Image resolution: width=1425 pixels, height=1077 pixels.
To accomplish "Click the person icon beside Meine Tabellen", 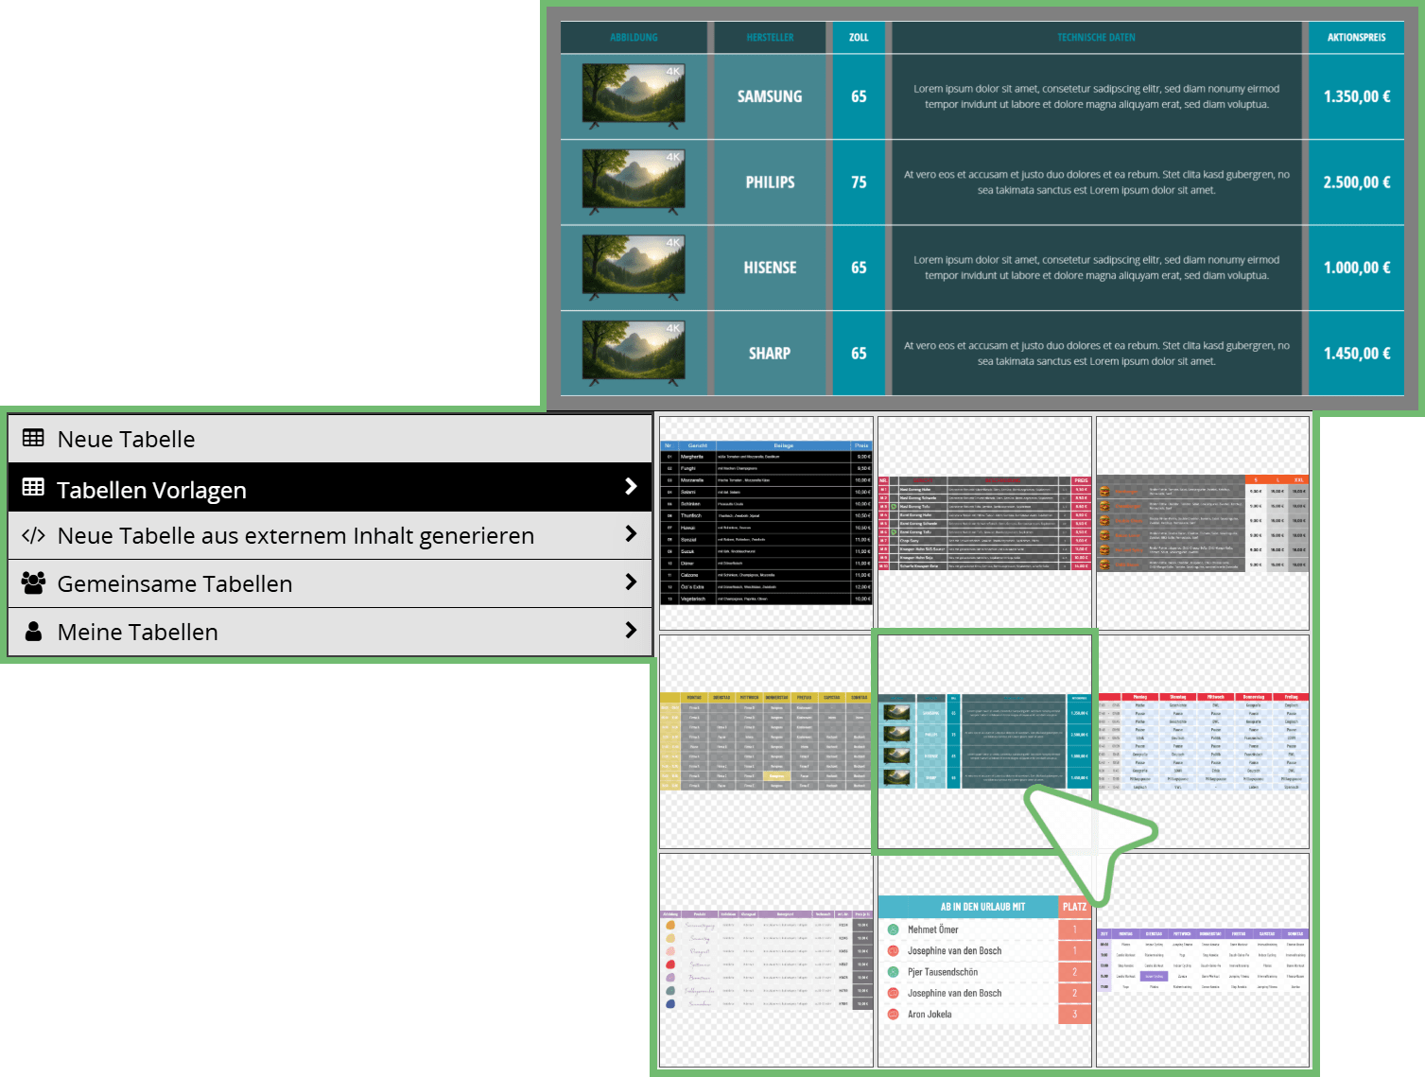I will (x=33, y=631).
